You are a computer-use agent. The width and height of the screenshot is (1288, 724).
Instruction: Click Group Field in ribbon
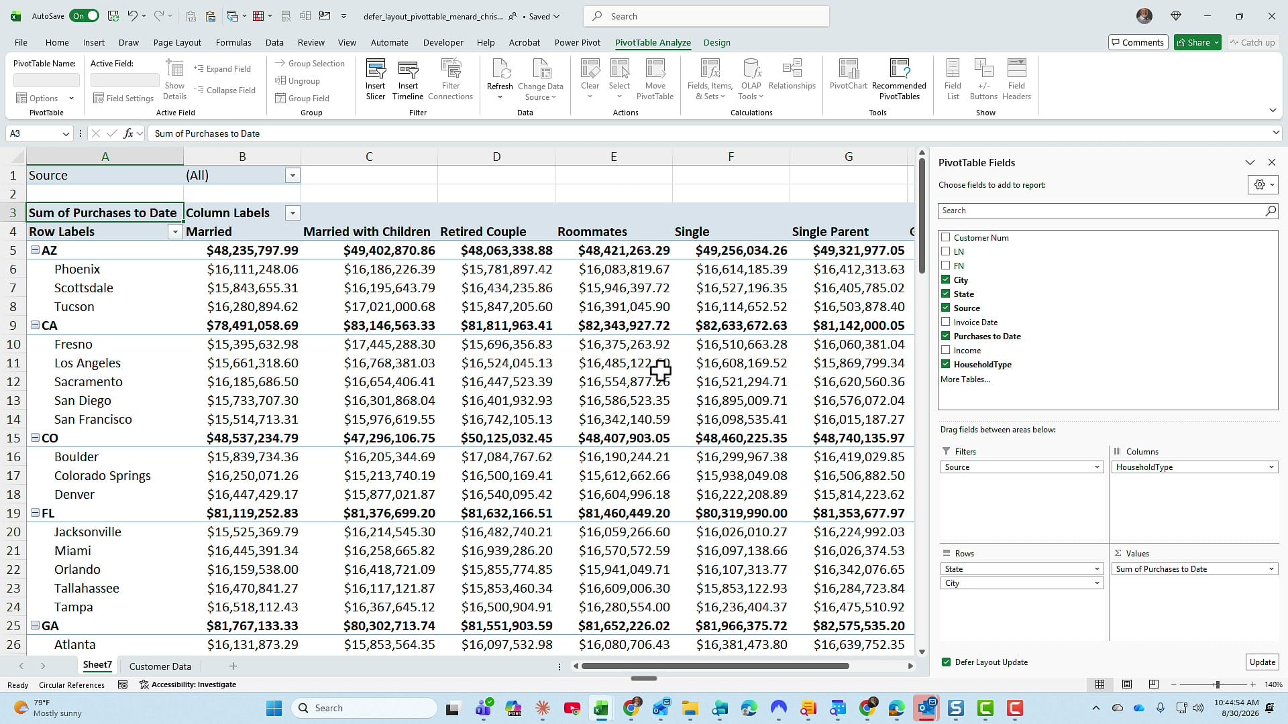[x=302, y=98]
